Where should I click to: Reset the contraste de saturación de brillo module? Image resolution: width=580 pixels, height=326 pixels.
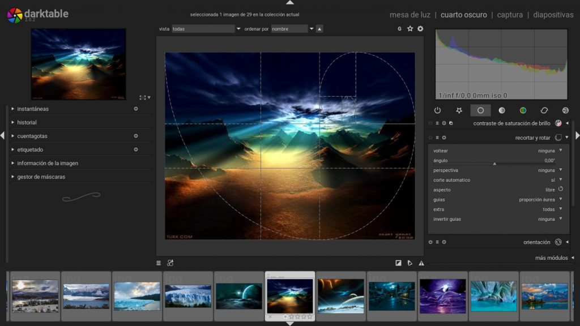pos(444,123)
